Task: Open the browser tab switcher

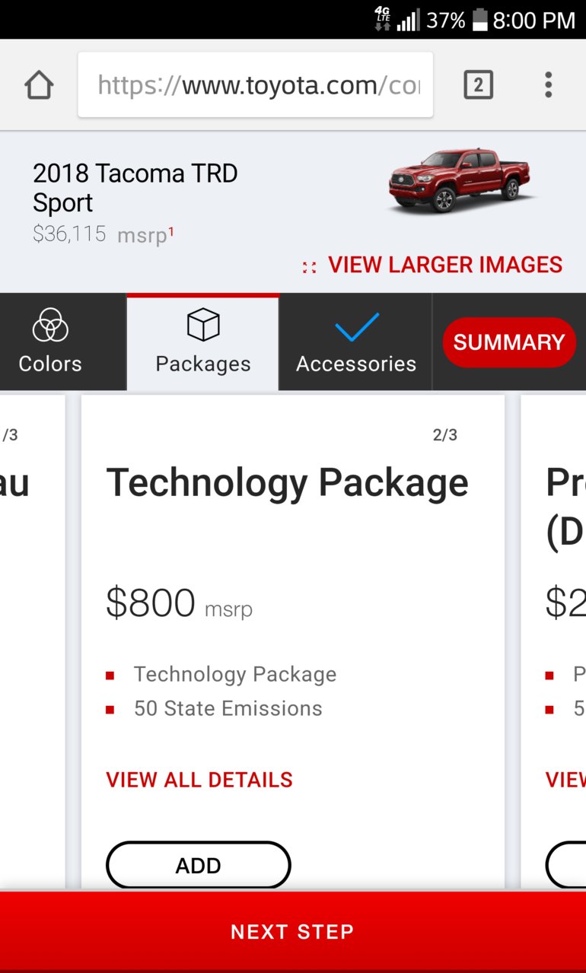Action: pyautogui.click(x=478, y=85)
